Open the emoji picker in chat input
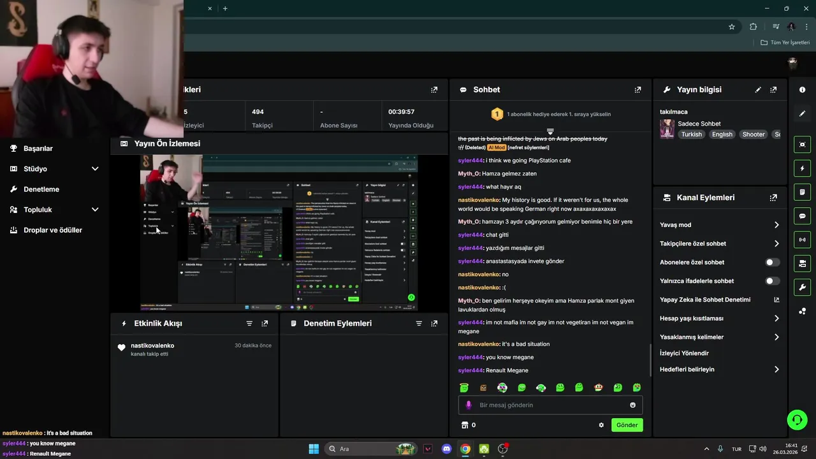 632,405
